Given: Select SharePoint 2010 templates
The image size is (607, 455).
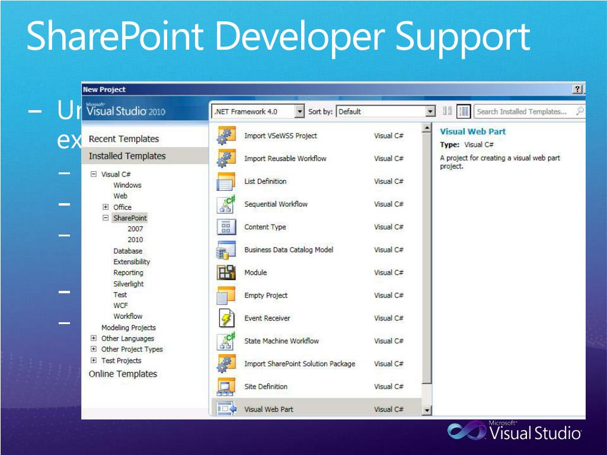Looking at the screenshot, I should (135, 240).
